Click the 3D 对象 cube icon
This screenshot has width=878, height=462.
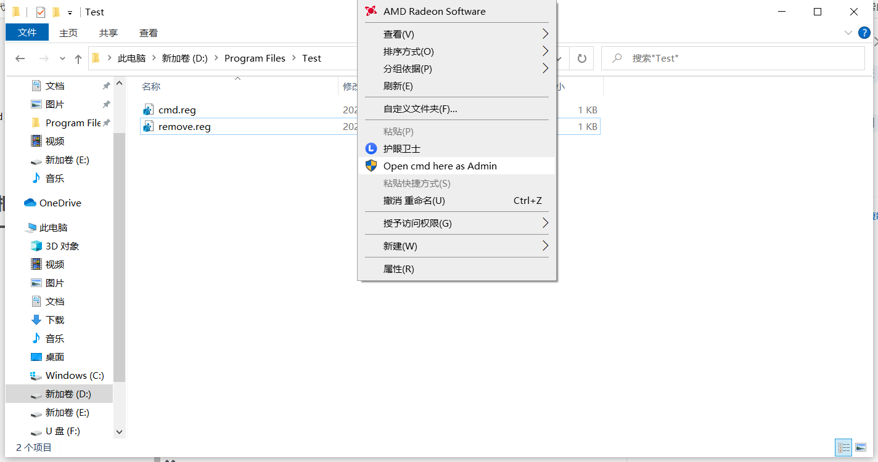pyautogui.click(x=36, y=246)
